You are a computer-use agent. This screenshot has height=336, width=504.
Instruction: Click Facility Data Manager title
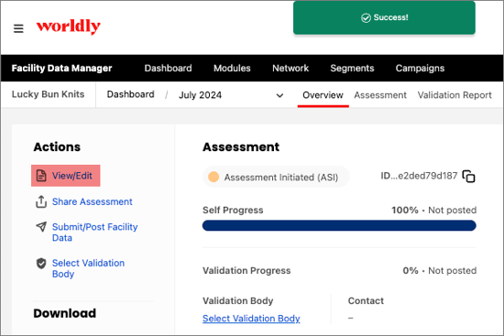pos(61,68)
